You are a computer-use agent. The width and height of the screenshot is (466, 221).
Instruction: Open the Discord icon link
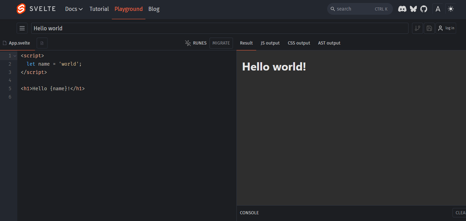point(402,9)
